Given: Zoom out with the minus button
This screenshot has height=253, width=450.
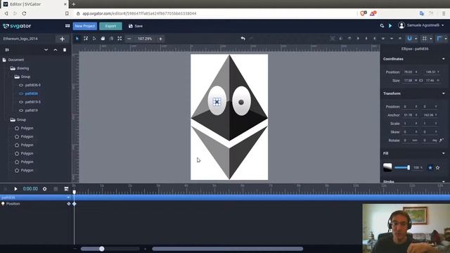Looking at the screenshot, I should (x=129, y=39).
